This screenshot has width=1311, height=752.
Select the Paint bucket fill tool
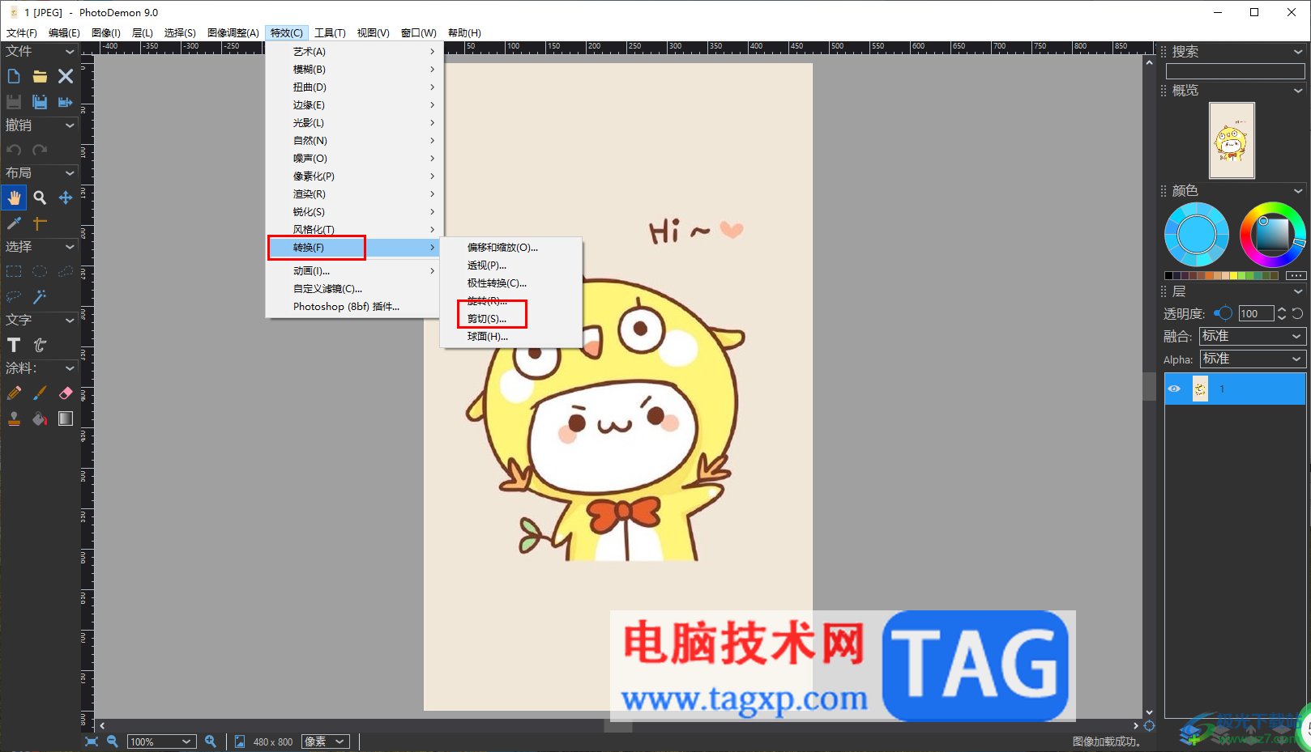40,418
